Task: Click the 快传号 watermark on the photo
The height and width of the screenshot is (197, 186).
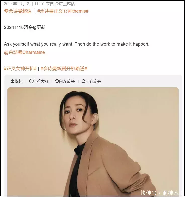Action: tap(149, 193)
